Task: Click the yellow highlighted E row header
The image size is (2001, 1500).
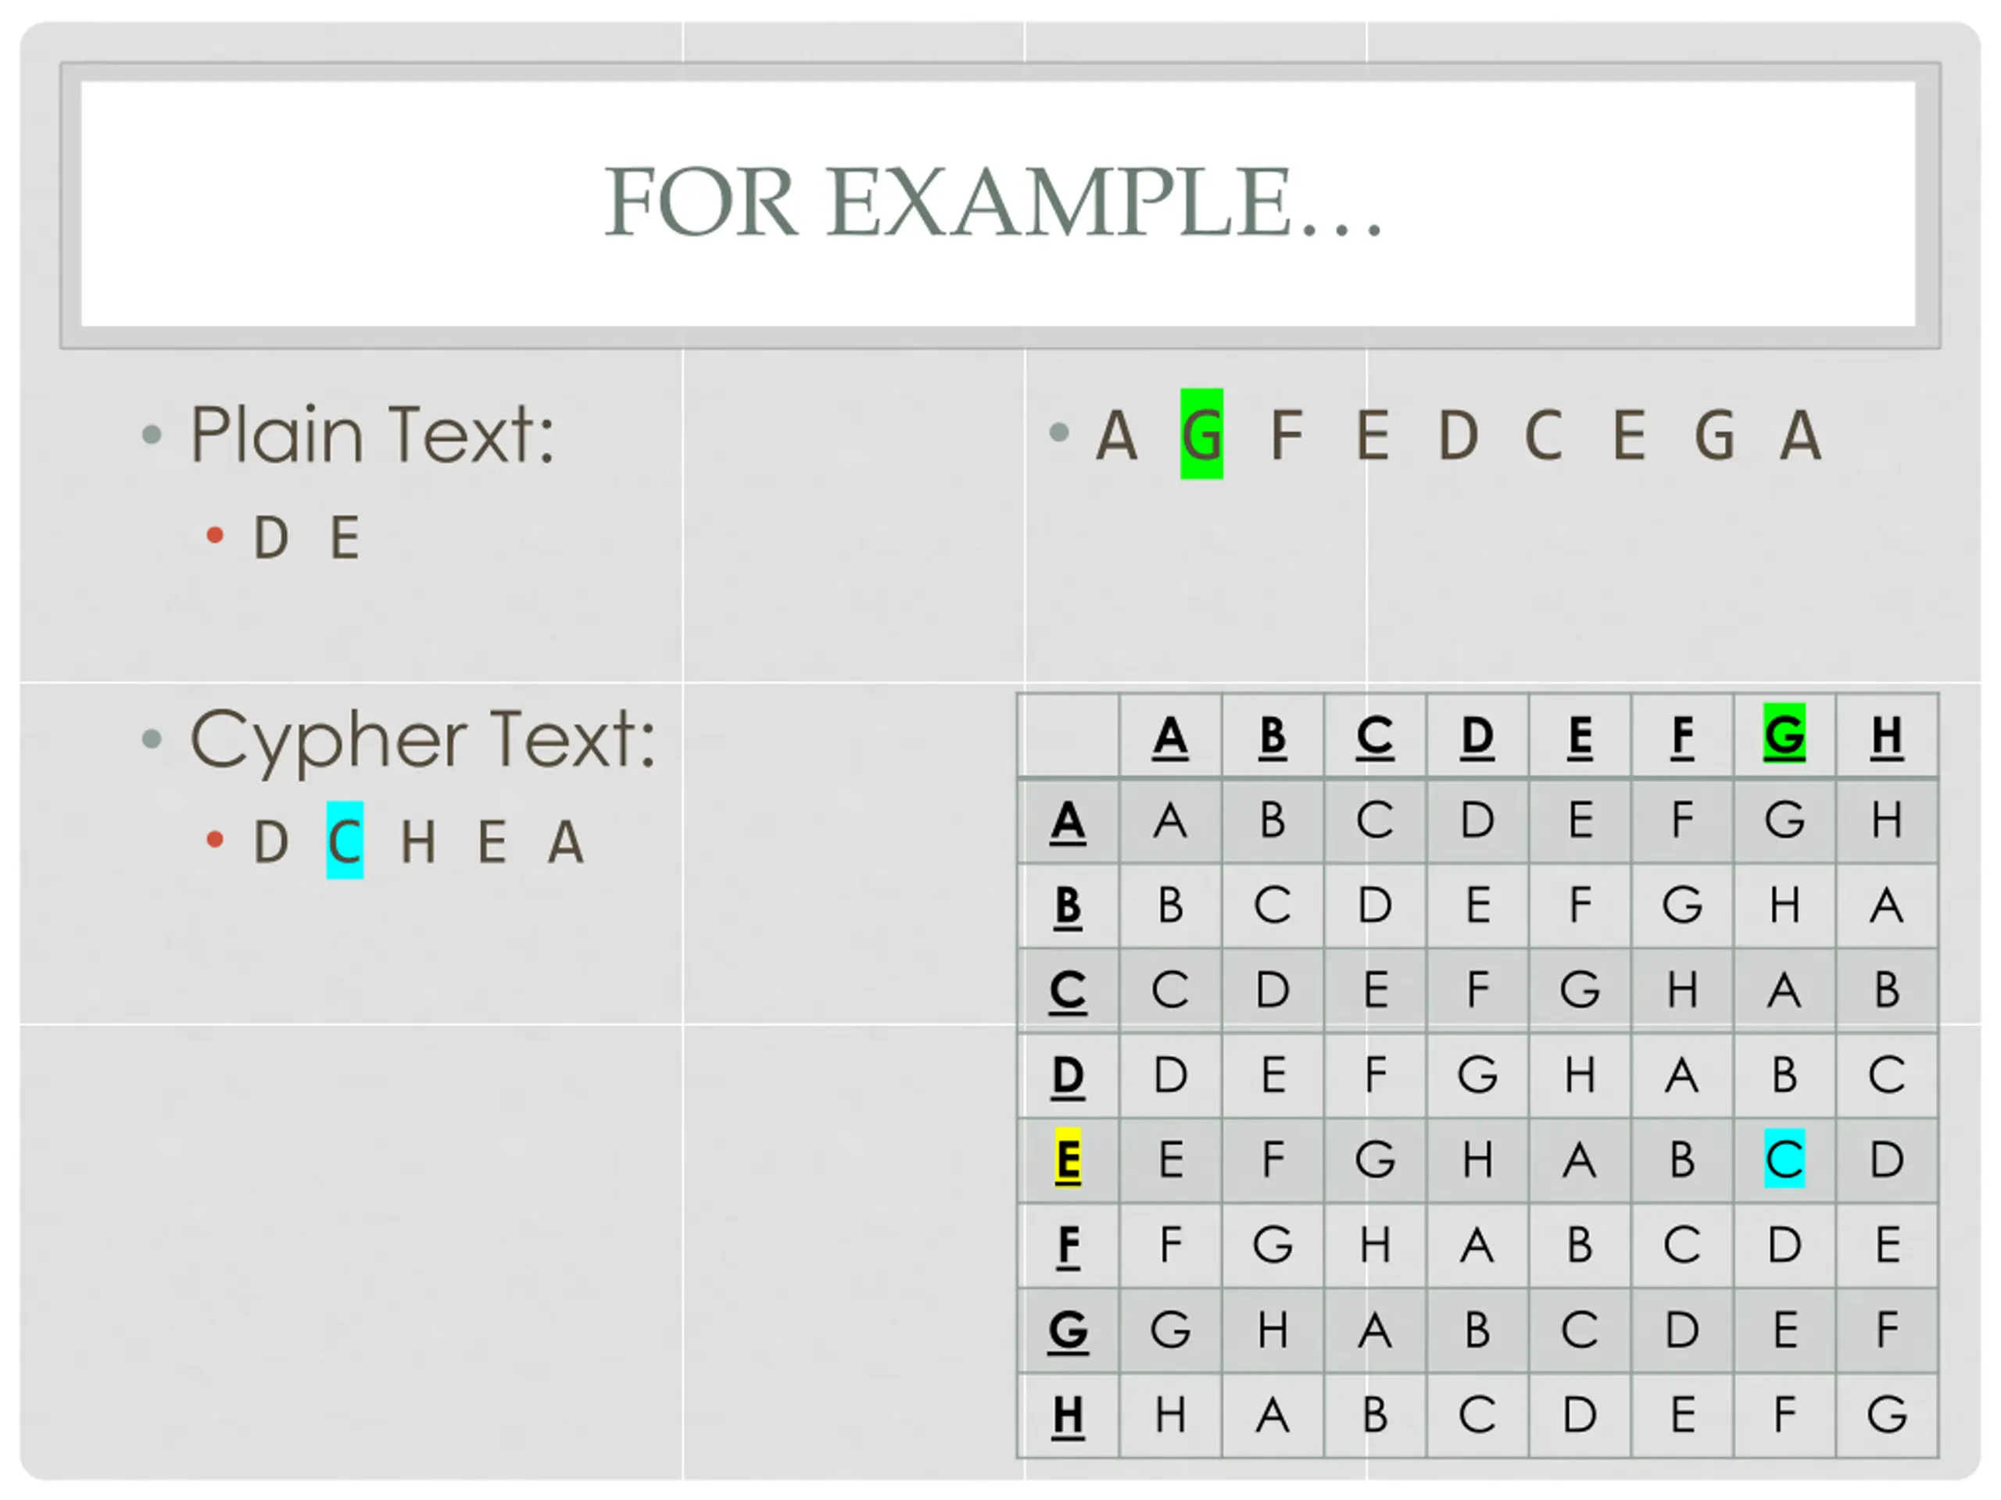Action: (1068, 1159)
